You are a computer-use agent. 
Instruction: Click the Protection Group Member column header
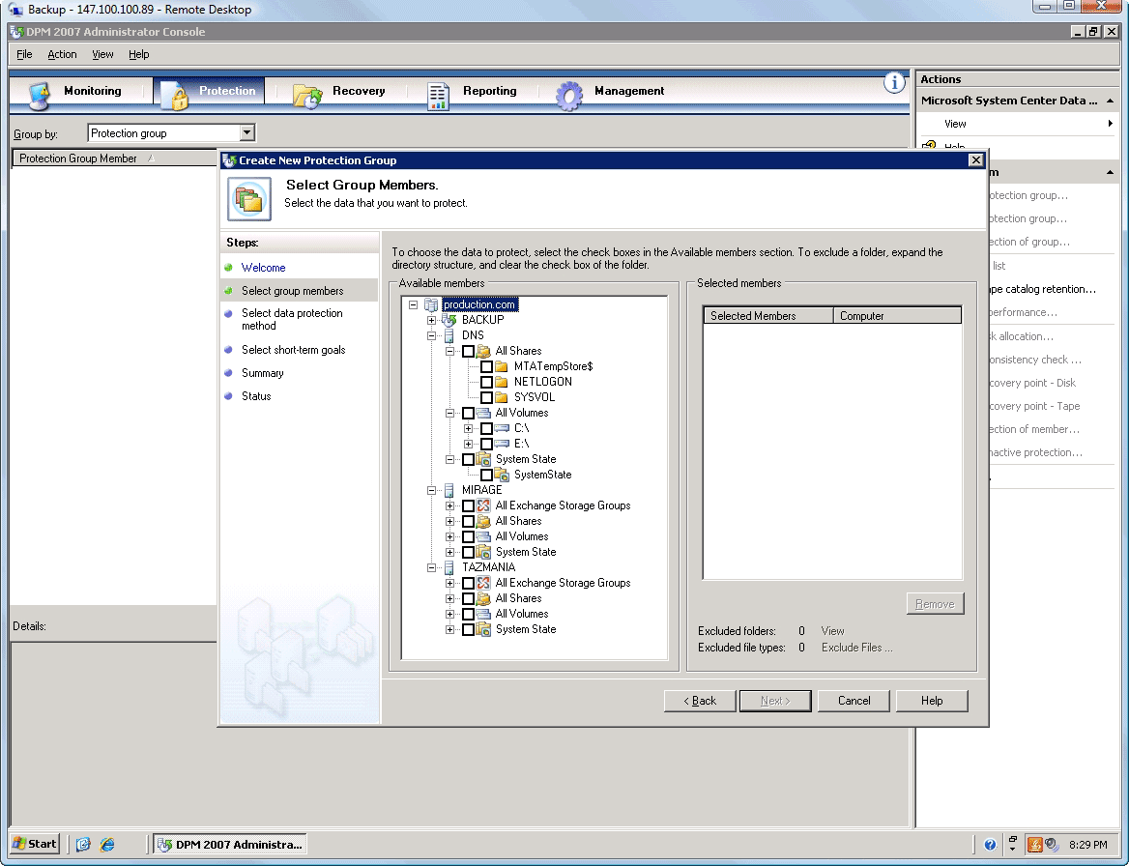(115, 159)
